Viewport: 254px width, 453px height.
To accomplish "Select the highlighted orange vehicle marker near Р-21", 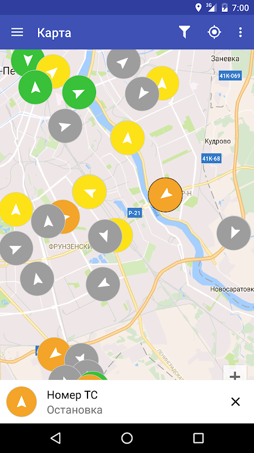I will [x=165, y=195].
